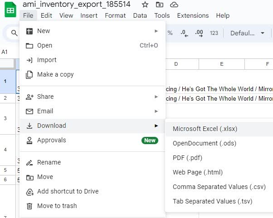273x218 pixels.
Task: Open the Format menu
Action: [x=115, y=15]
